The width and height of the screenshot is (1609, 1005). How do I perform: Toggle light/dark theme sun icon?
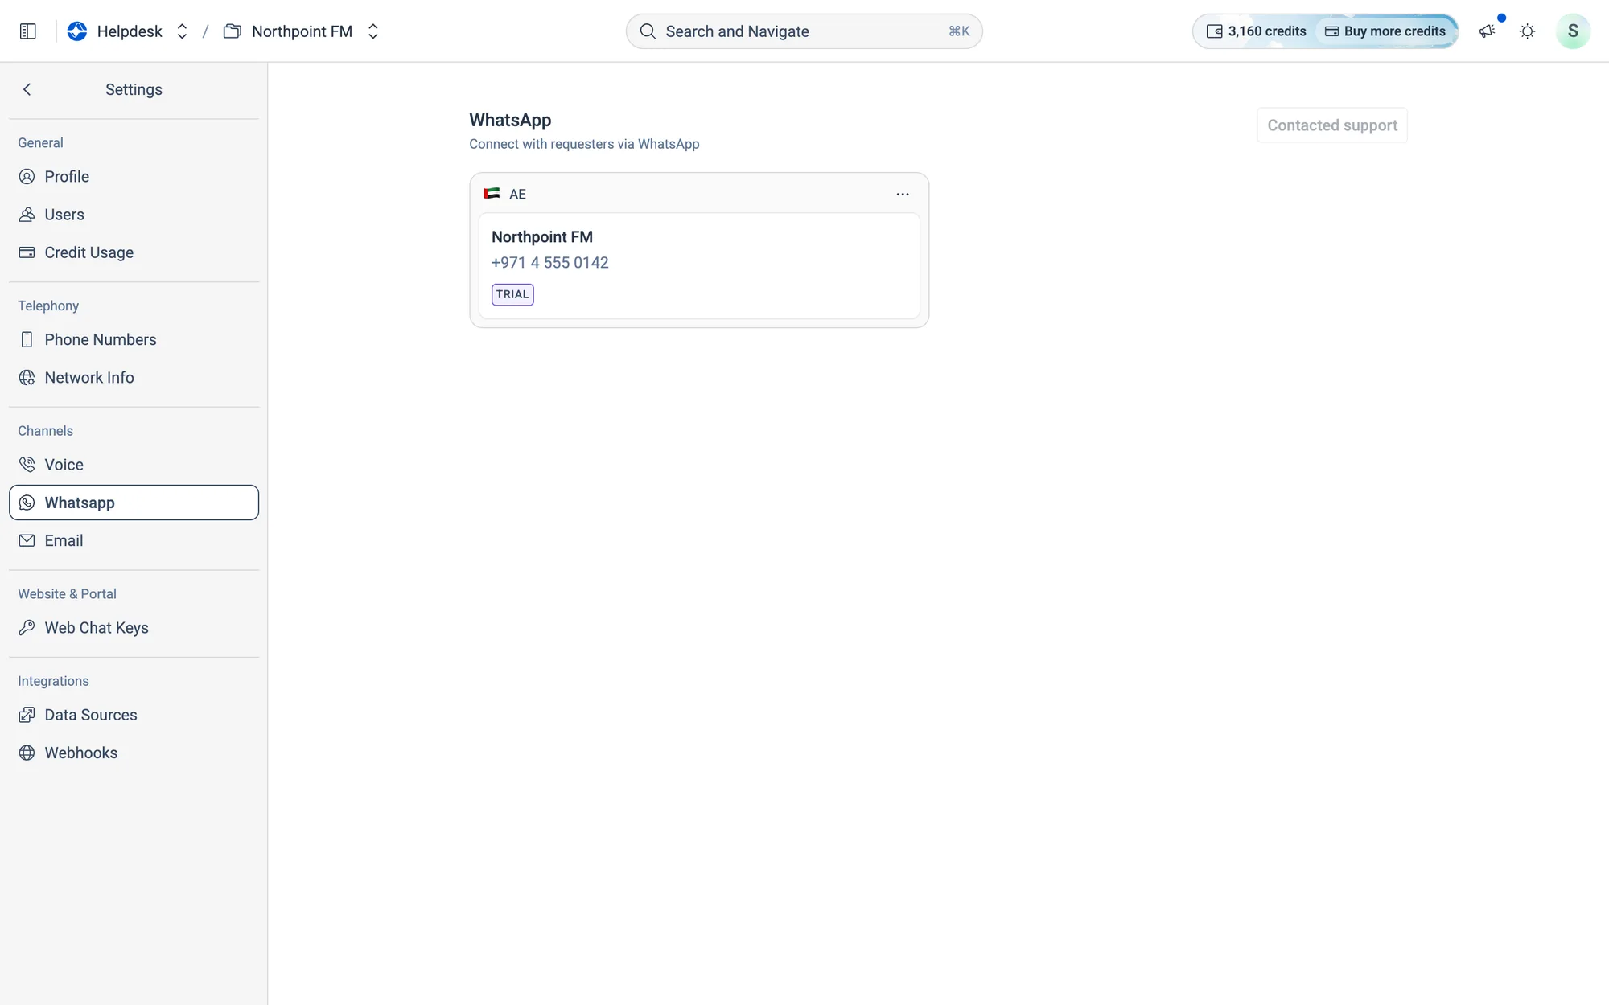tap(1527, 31)
